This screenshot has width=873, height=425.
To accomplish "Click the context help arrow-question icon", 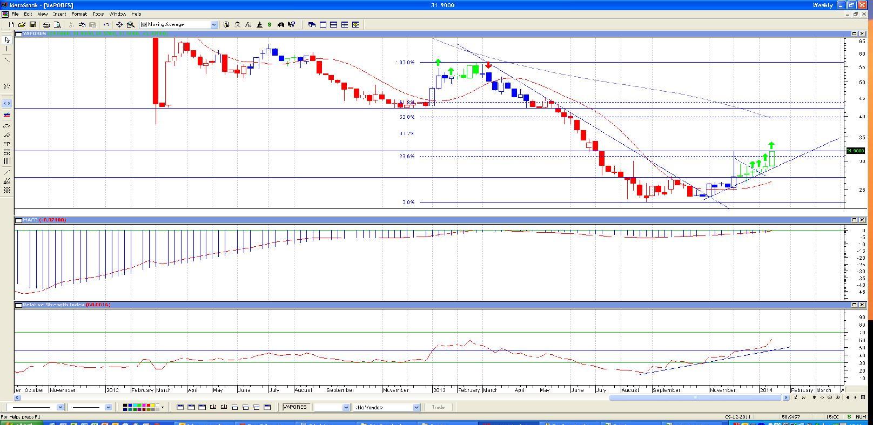I will point(292,24).
